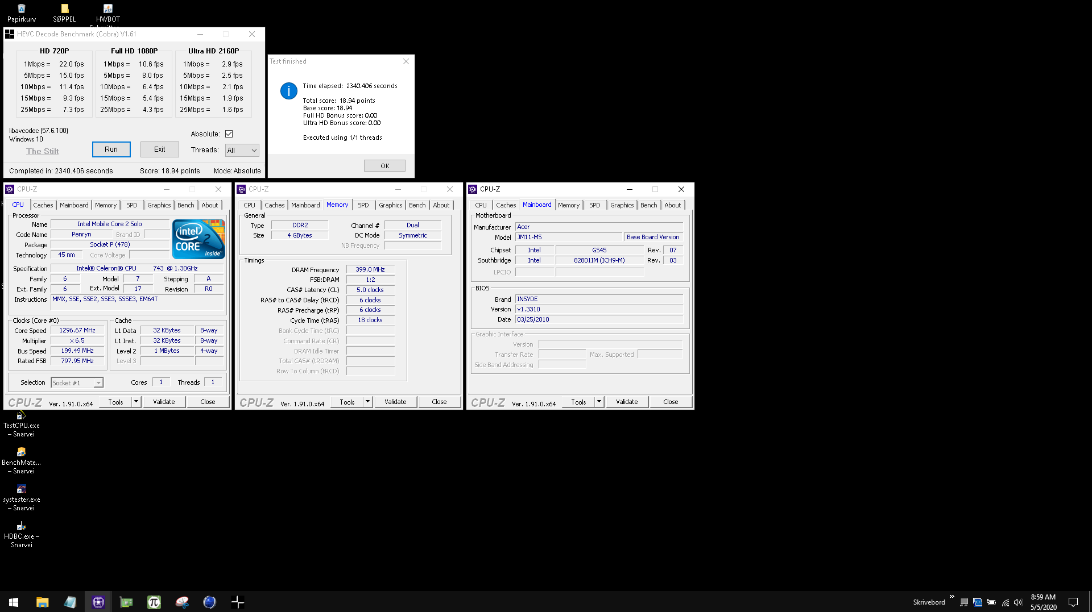Click the JM11-MS model field

569,237
